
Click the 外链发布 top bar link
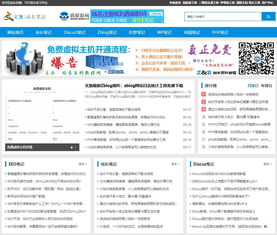click(175, 3)
